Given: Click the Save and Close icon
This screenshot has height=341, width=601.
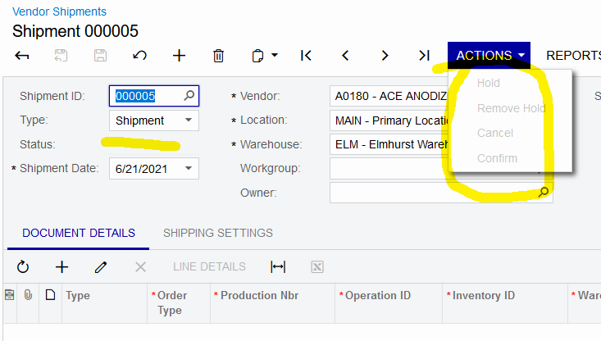Looking at the screenshot, I should click(61, 56).
